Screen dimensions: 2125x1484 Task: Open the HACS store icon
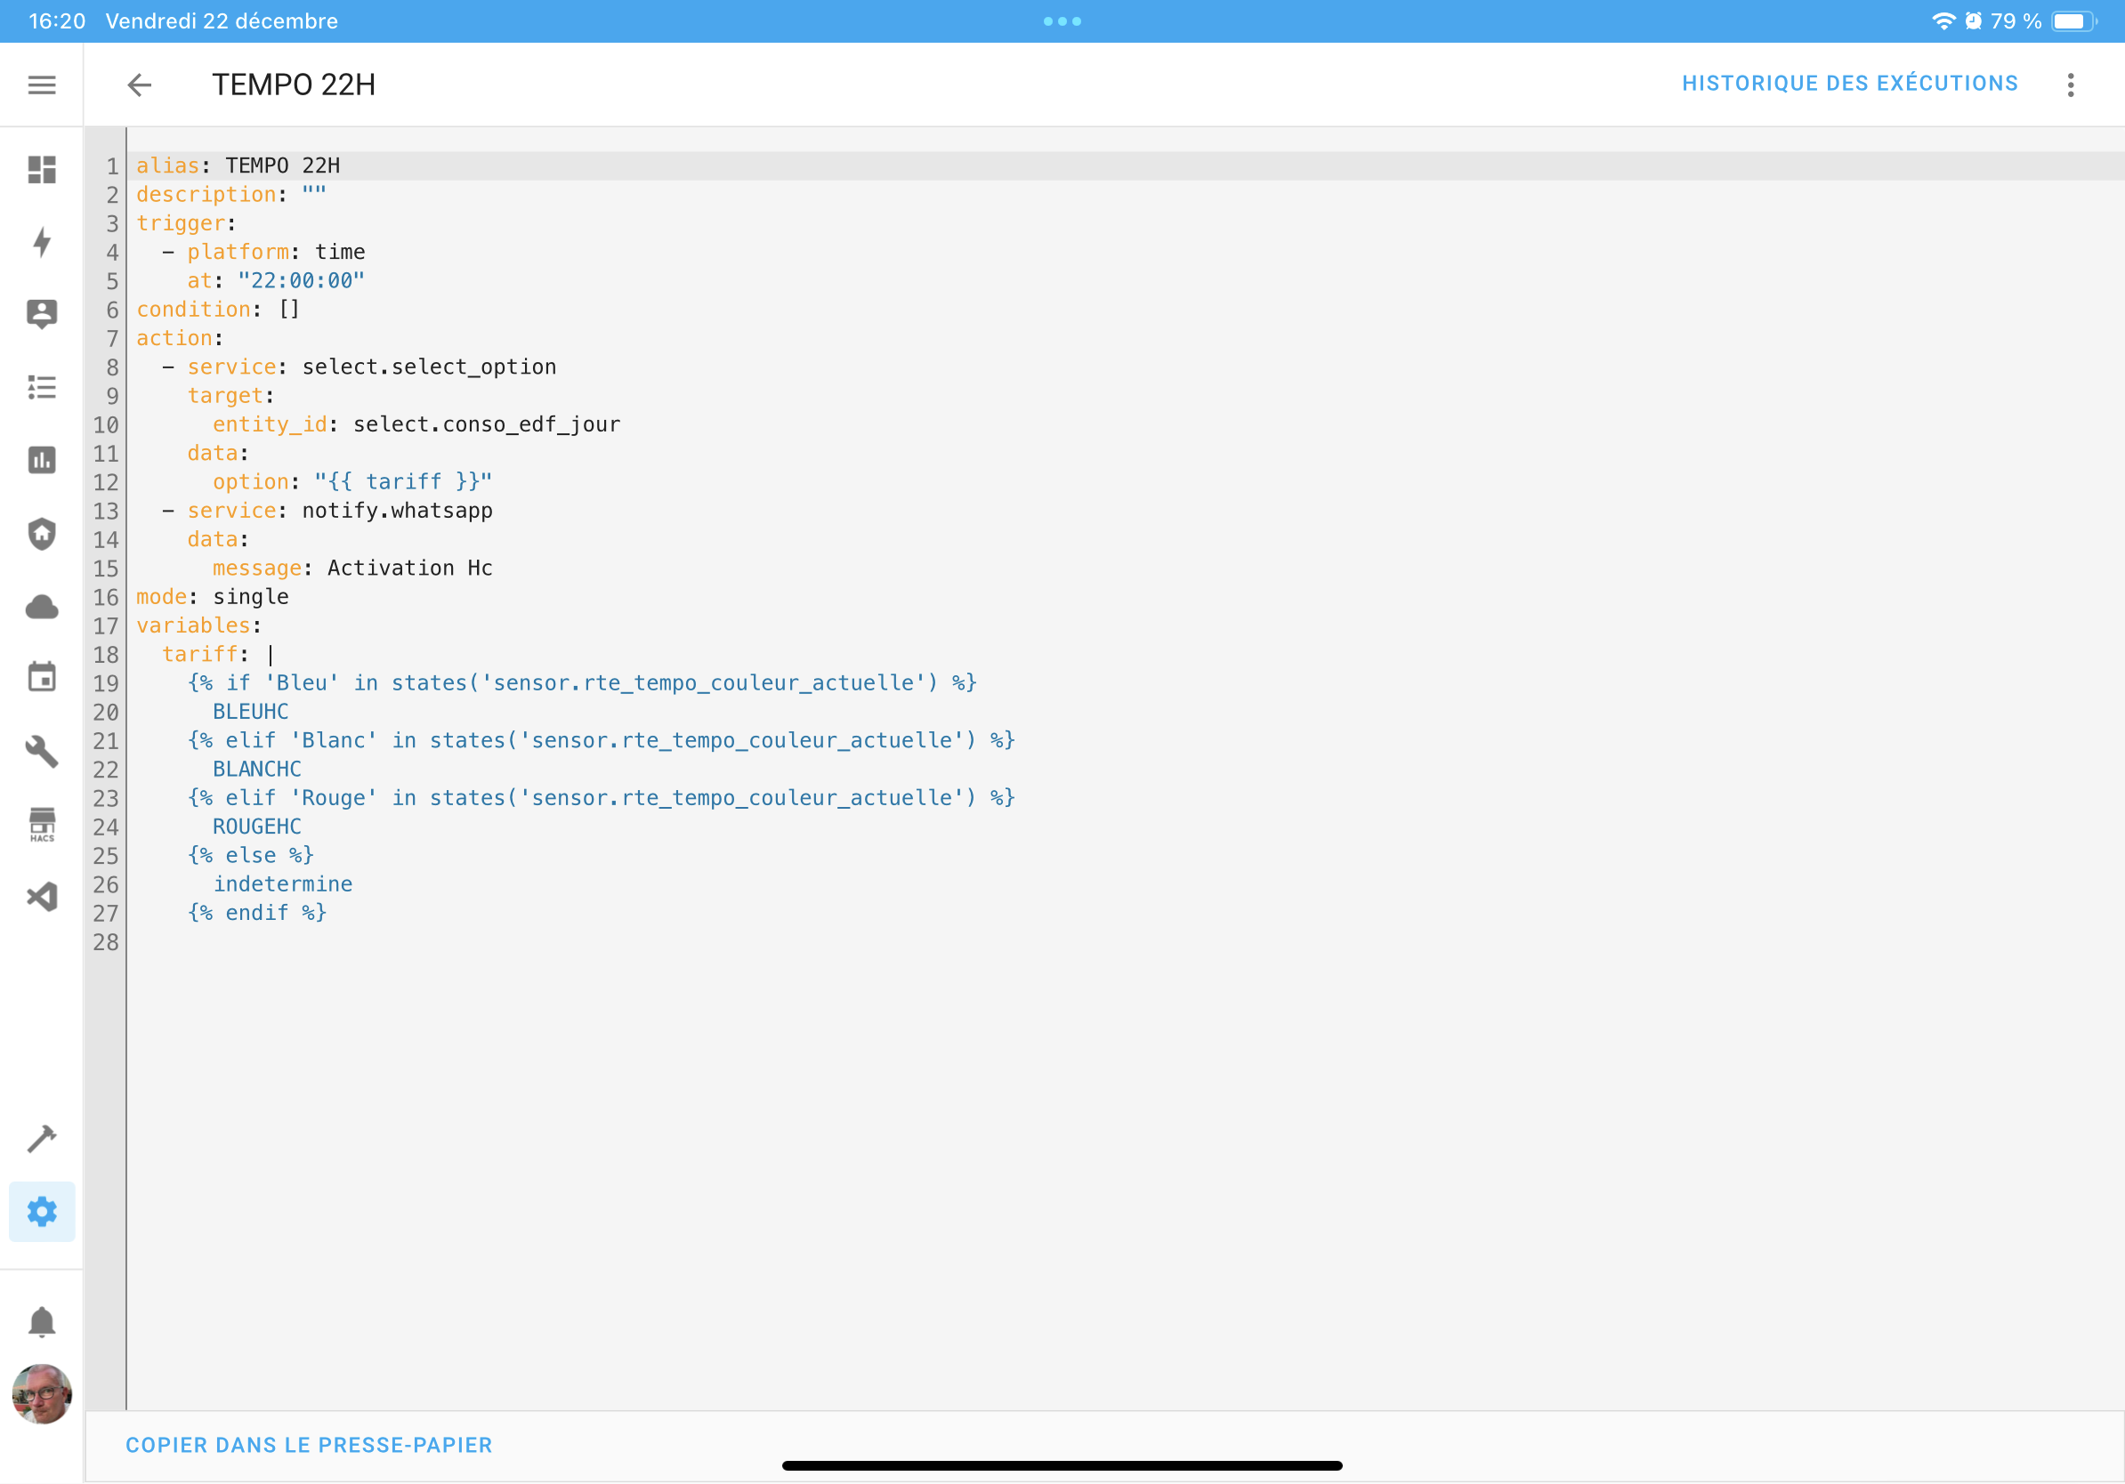42,825
